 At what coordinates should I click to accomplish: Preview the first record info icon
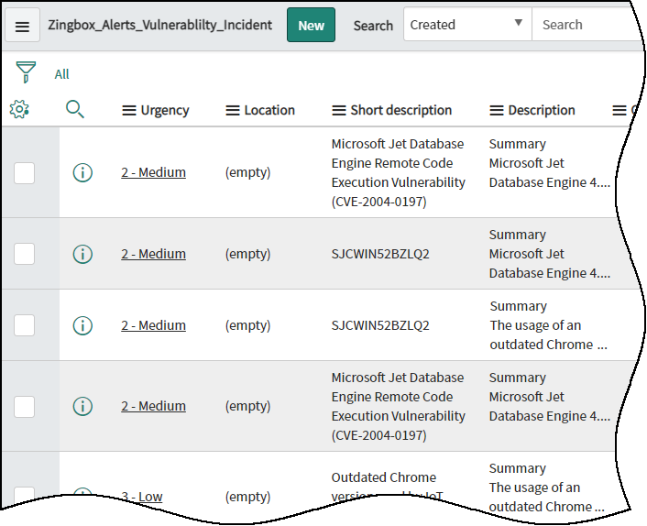tap(82, 172)
